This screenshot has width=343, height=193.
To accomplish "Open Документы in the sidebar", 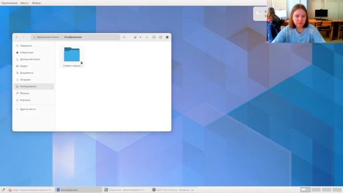I will (34, 73).
